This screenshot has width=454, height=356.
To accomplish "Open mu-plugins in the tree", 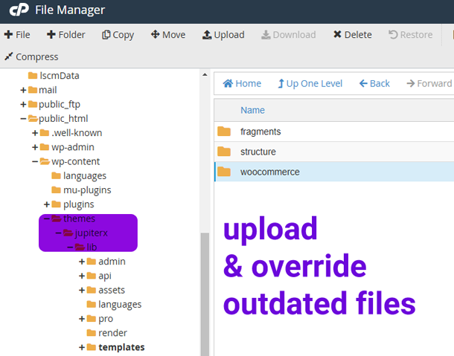I will [x=87, y=190].
